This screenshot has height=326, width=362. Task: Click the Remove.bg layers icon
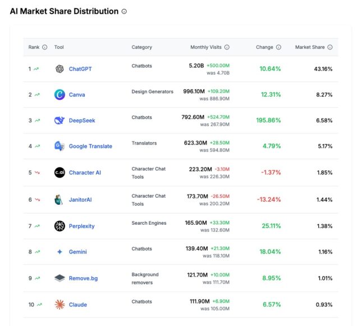coord(59,278)
